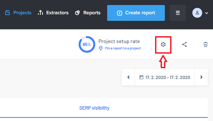Delete project via trash bin icon
The height and width of the screenshot is (121, 213).
click(x=206, y=44)
